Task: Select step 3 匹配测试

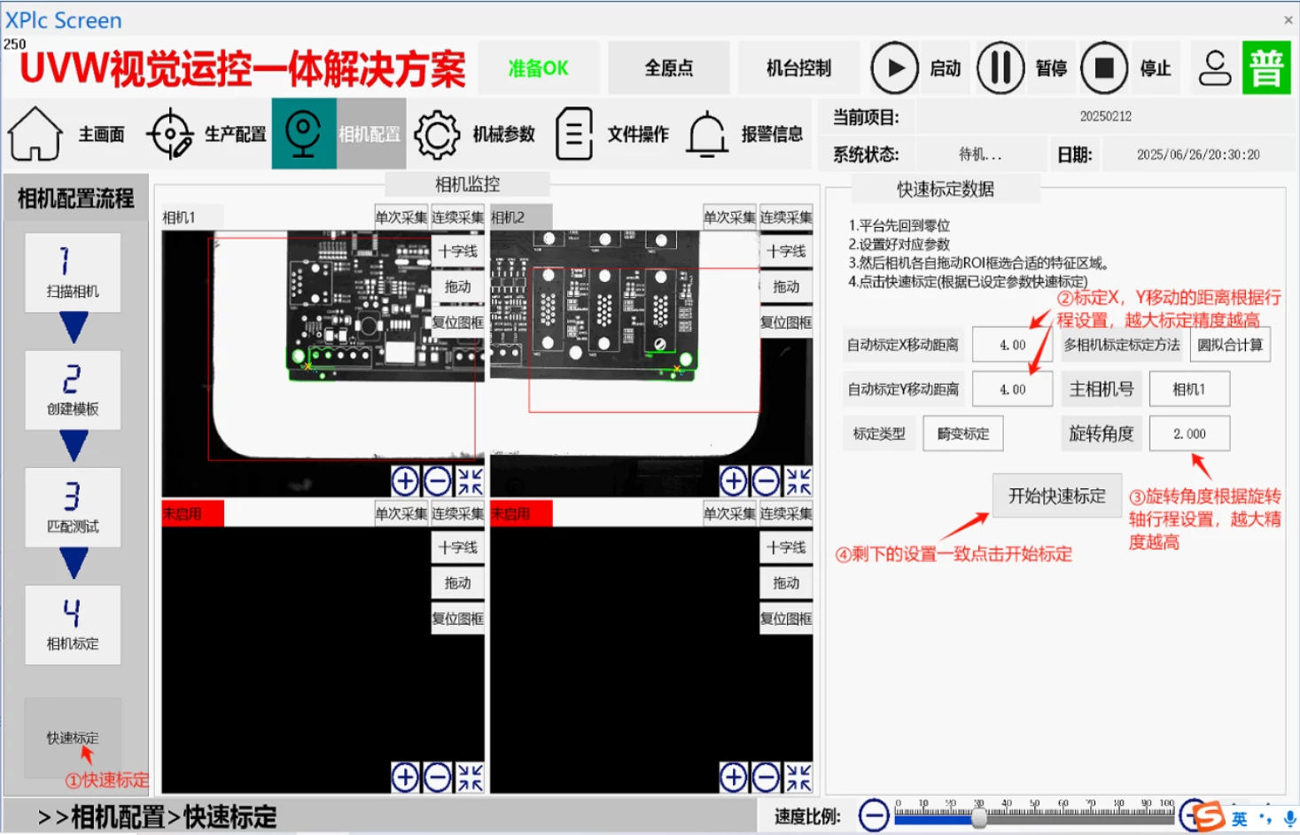Action: pos(73,507)
